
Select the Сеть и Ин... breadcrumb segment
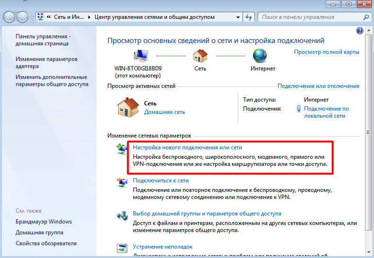69,17
